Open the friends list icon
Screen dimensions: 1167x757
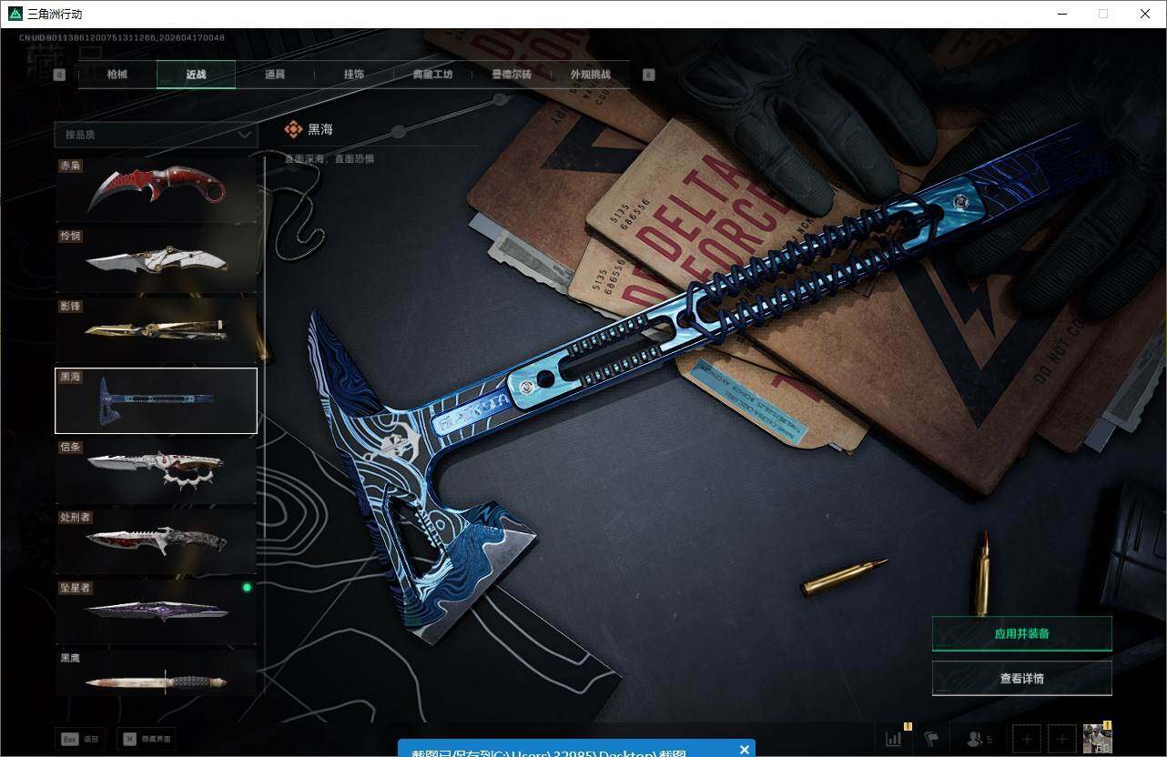click(979, 739)
